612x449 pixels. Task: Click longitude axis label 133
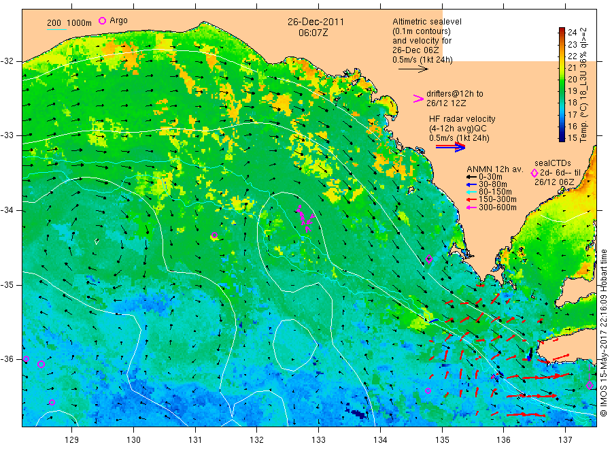[x=318, y=440]
